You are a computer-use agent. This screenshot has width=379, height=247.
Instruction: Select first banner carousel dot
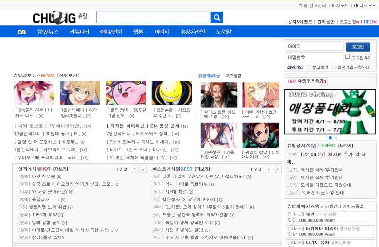[x=330, y=138]
